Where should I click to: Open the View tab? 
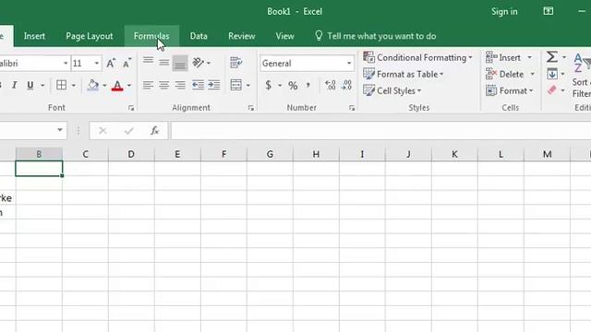click(x=284, y=36)
